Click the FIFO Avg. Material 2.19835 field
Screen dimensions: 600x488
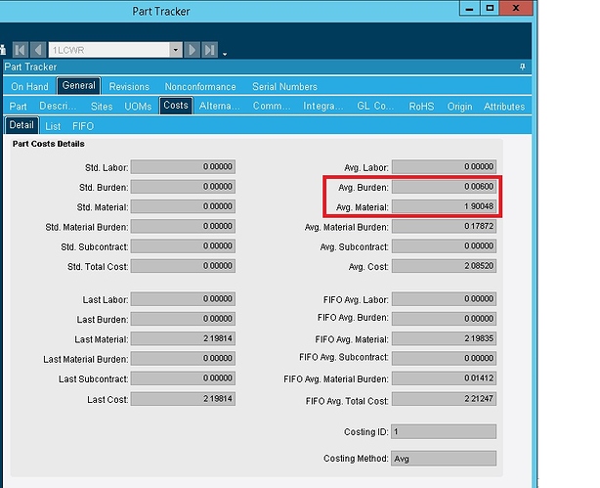(x=445, y=338)
